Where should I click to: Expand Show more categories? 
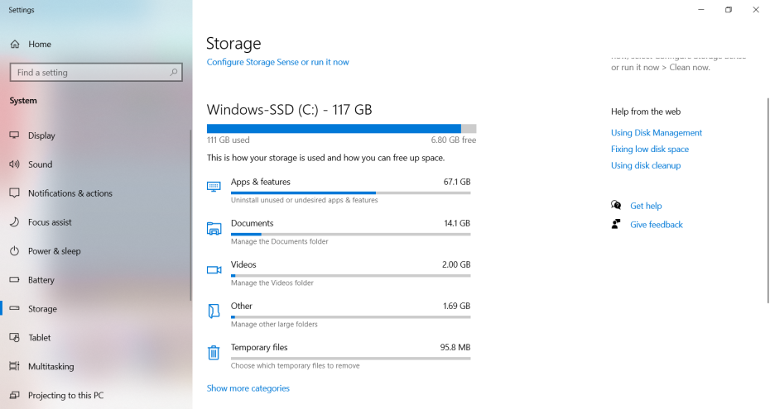tap(248, 388)
